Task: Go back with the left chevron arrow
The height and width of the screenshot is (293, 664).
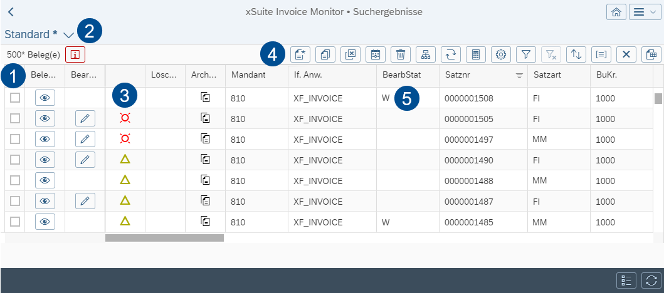Action: tap(11, 12)
